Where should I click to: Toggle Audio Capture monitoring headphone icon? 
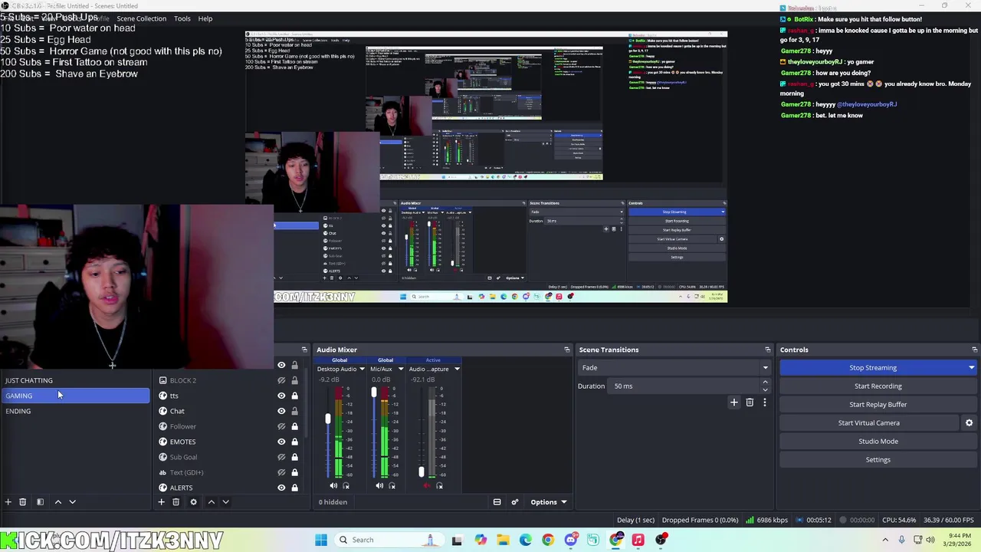pyautogui.click(x=439, y=485)
